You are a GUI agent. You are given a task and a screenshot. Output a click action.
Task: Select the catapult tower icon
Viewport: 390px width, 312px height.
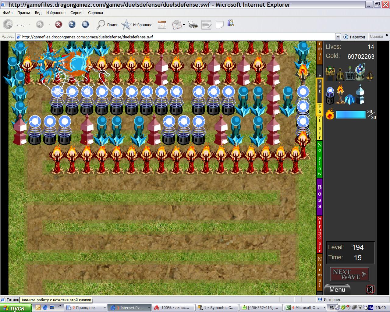point(340,75)
